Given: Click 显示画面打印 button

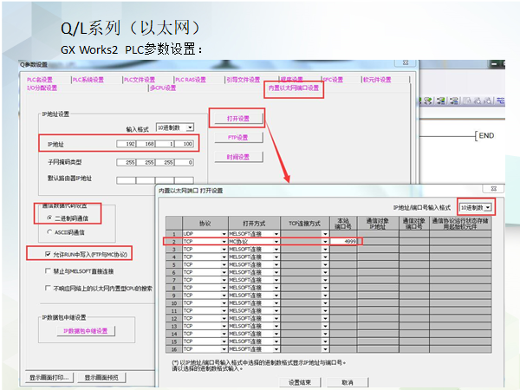Looking at the screenshot, I should 49,377.
